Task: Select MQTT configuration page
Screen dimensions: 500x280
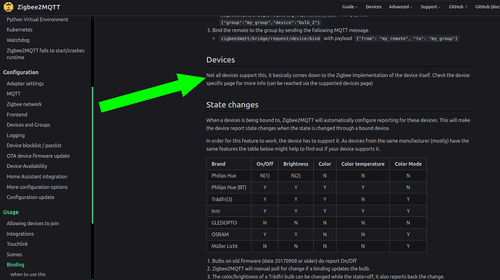Action: point(13,93)
